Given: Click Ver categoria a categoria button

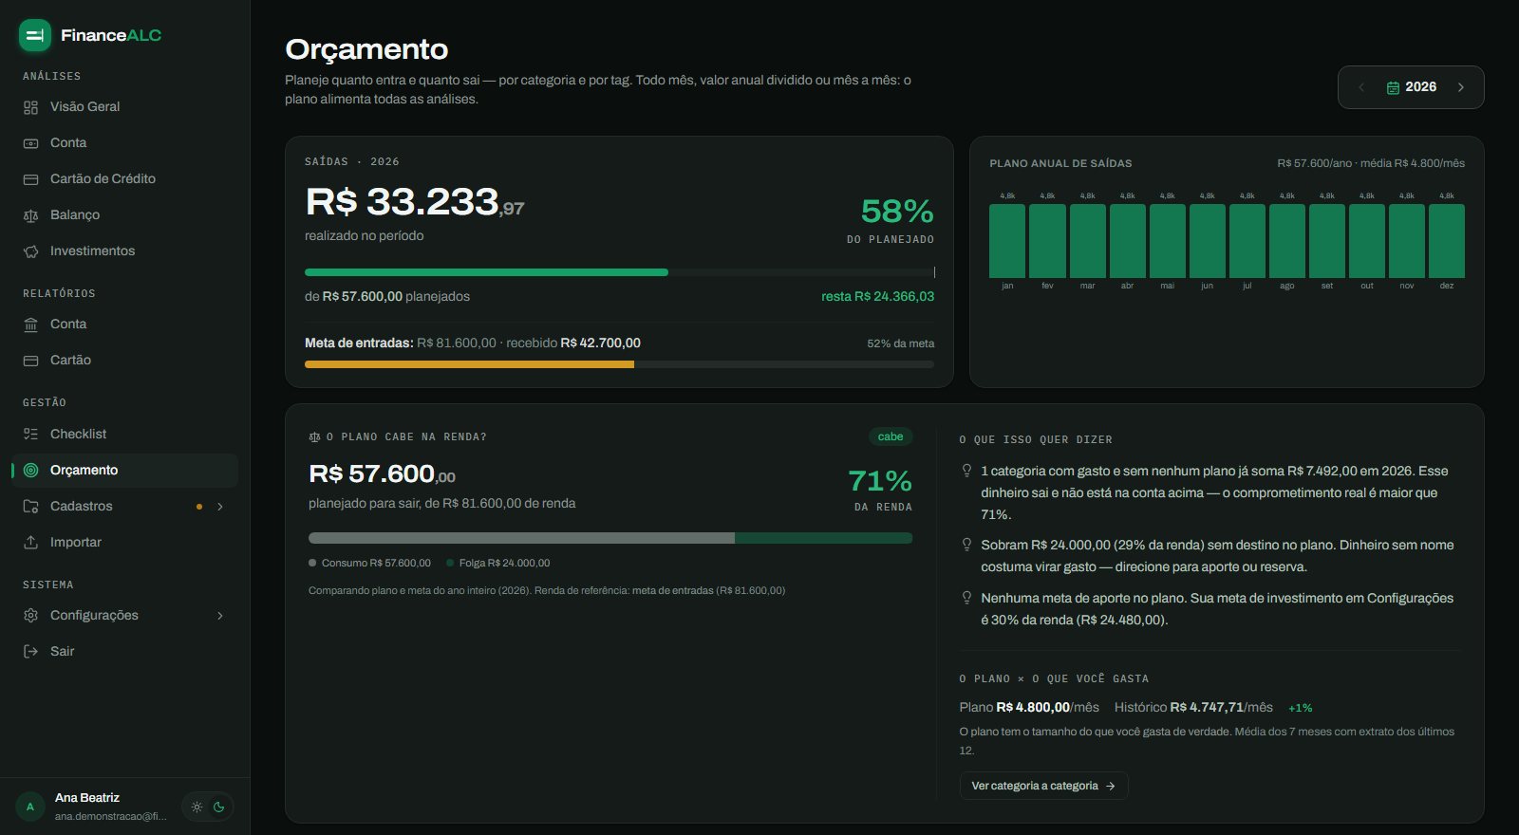Looking at the screenshot, I should [x=1043, y=786].
